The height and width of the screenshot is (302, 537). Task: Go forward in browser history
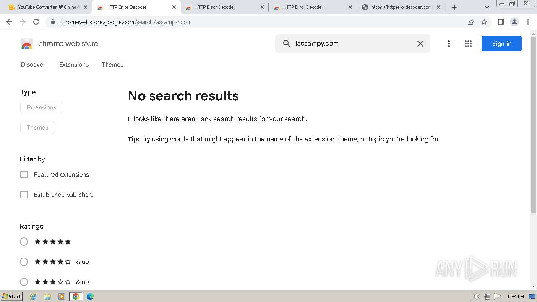pyautogui.click(x=23, y=22)
